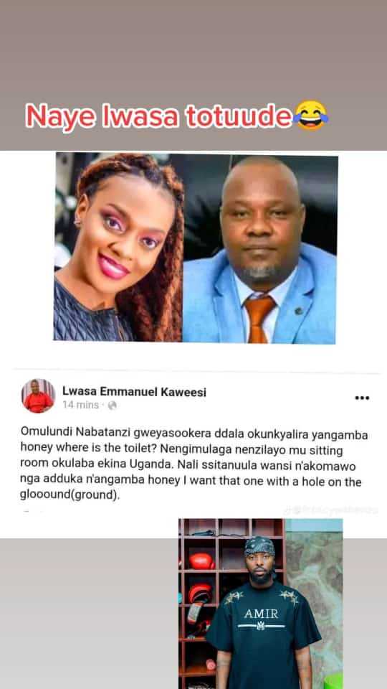Viewport: 387px width, 689px height.
Task: Click the orange tie on the suited man
Action: 259,319
